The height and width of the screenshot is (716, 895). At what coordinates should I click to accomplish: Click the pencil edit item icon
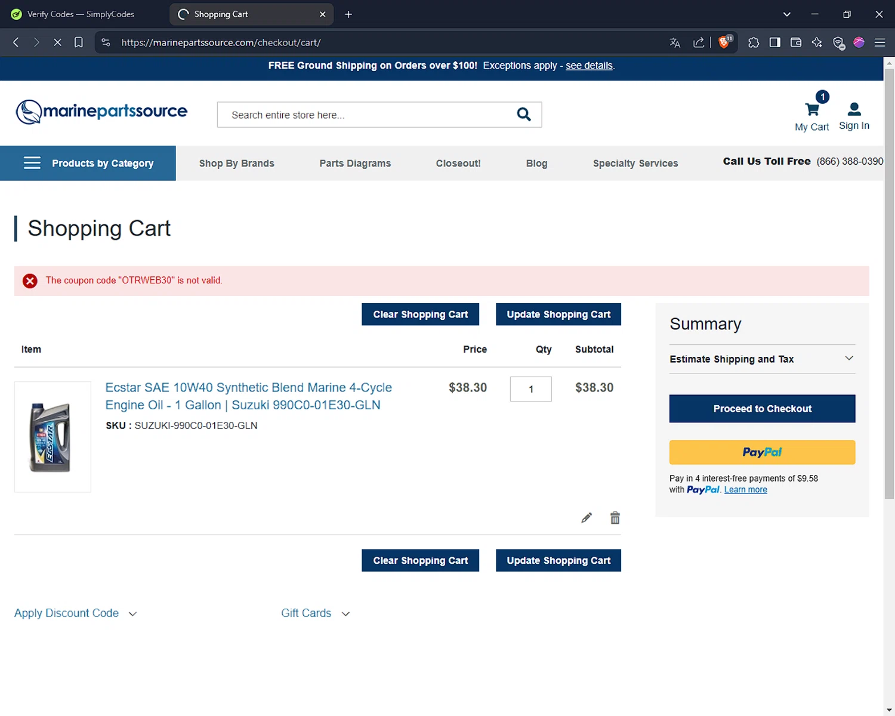click(x=587, y=518)
